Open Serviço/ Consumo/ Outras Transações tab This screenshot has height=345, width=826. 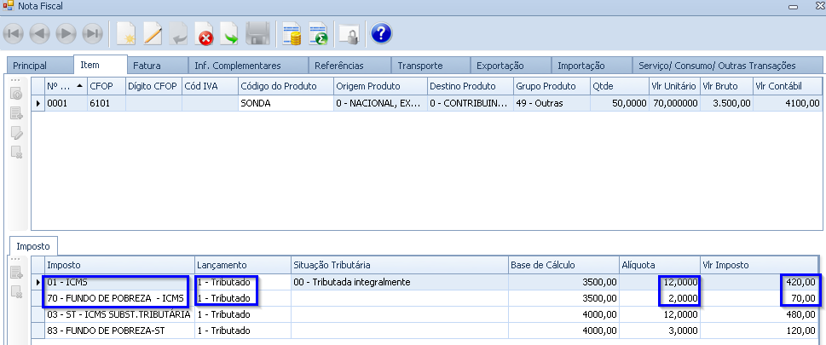click(x=716, y=66)
